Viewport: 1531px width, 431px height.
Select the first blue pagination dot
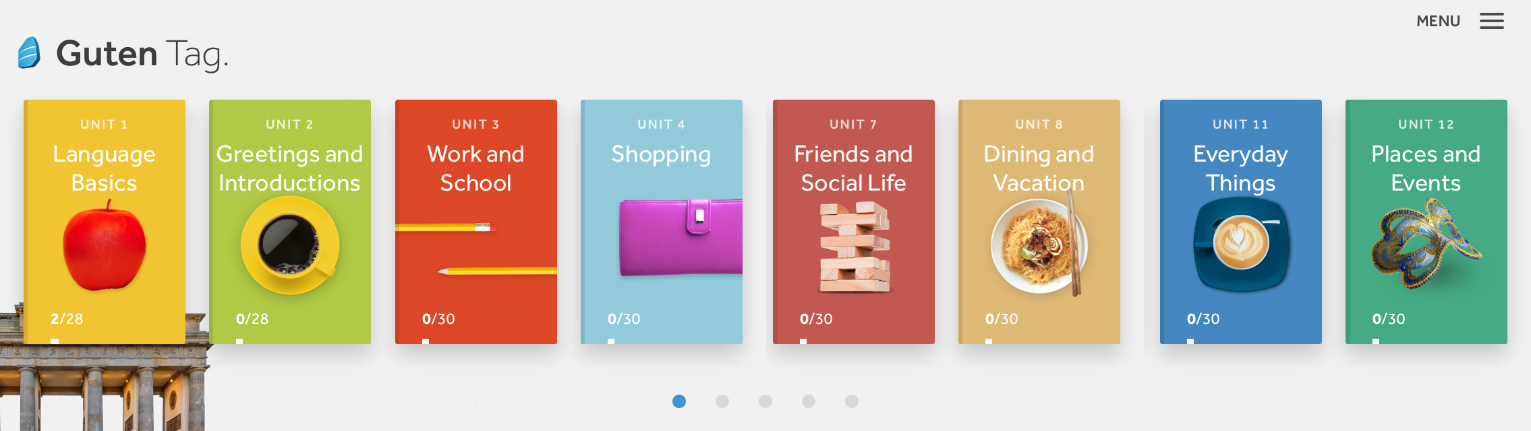[x=679, y=401]
